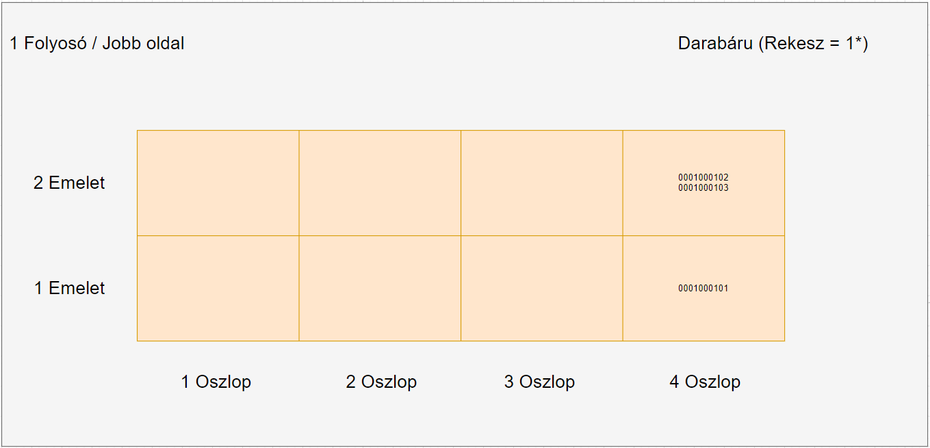Click the "1 Oszlop" column label

tap(216, 382)
